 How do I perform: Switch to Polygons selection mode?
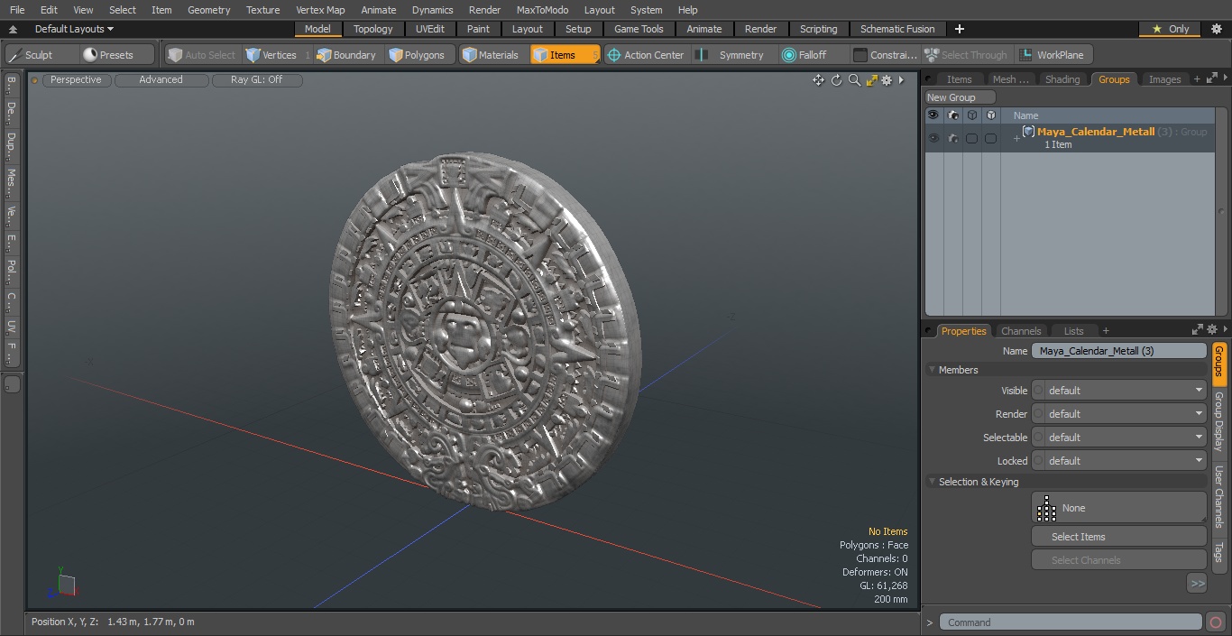click(x=420, y=55)
